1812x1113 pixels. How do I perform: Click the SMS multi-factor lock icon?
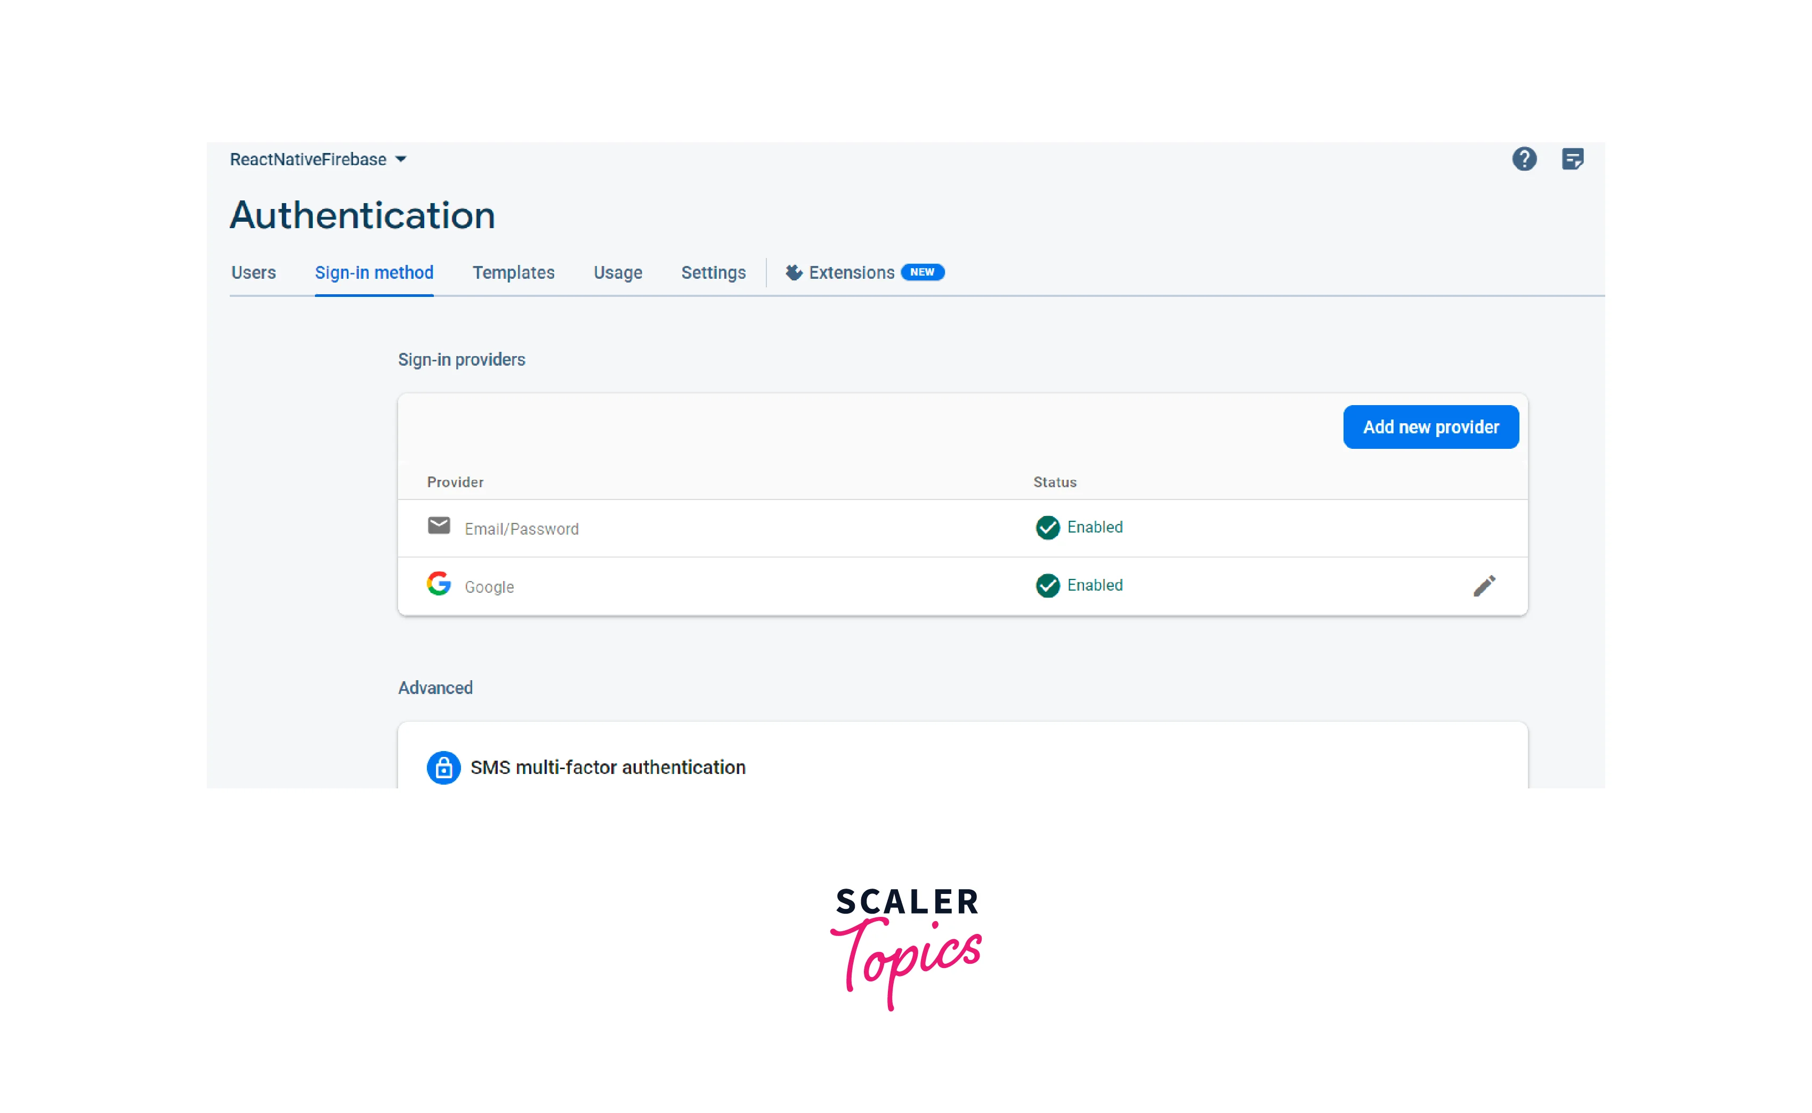[443, 768]
